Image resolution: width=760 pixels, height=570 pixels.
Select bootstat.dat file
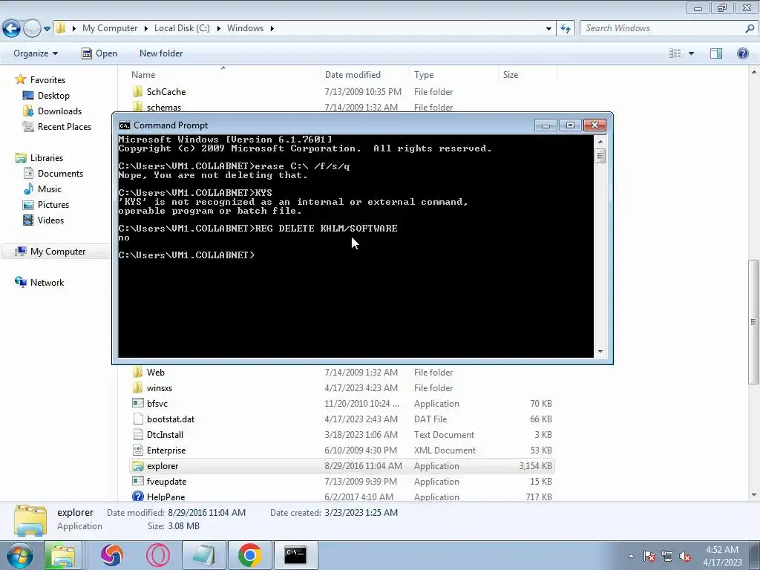click(x=341, y=419)
